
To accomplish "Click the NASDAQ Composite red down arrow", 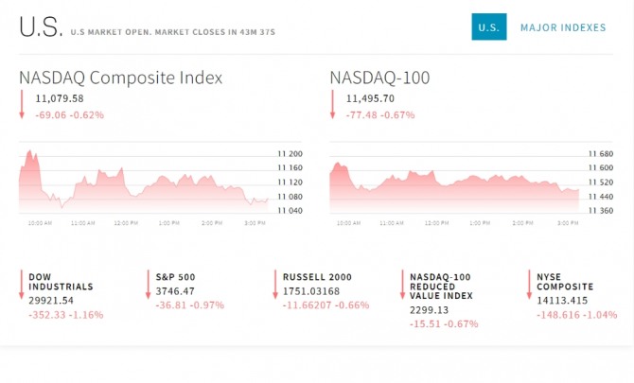I will pos(22,104).
